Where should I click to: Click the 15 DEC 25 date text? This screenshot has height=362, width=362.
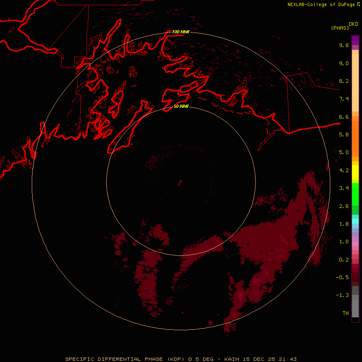[260, 359]
